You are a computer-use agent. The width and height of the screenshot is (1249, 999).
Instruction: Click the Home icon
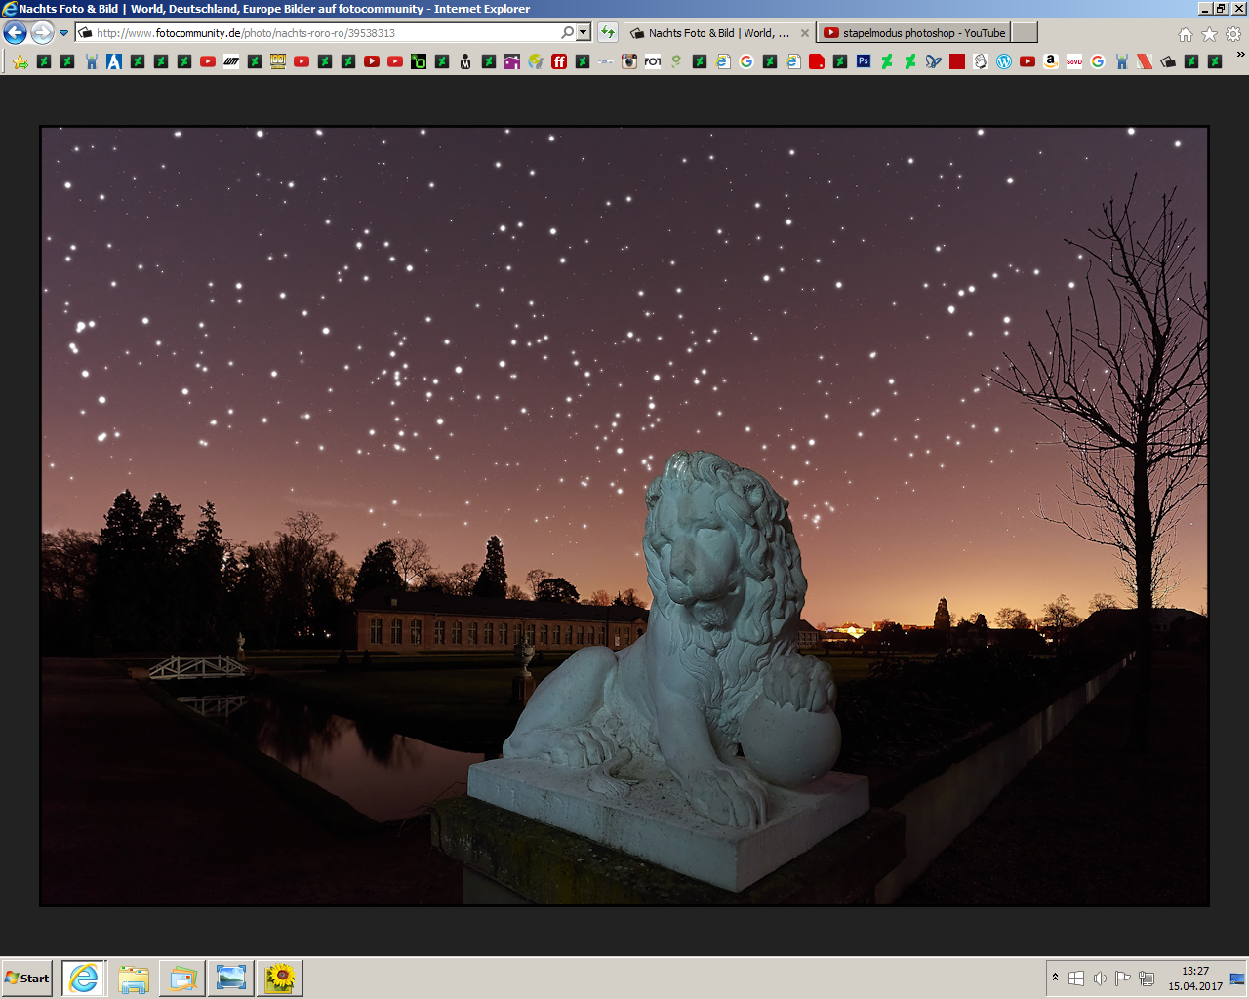[1186, 34]
